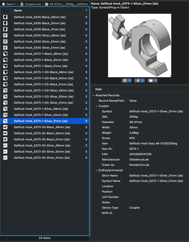The height and width of the screenshot is (242, 189).
Task: Click the Selflock Hook_5030-Silver_48mm symbol icon
Action: 5,35
